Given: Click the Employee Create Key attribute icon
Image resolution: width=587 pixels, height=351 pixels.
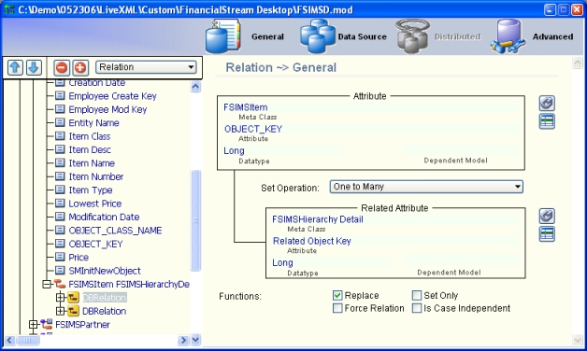Looking at the screenshot, I should [x=60, y=96].
